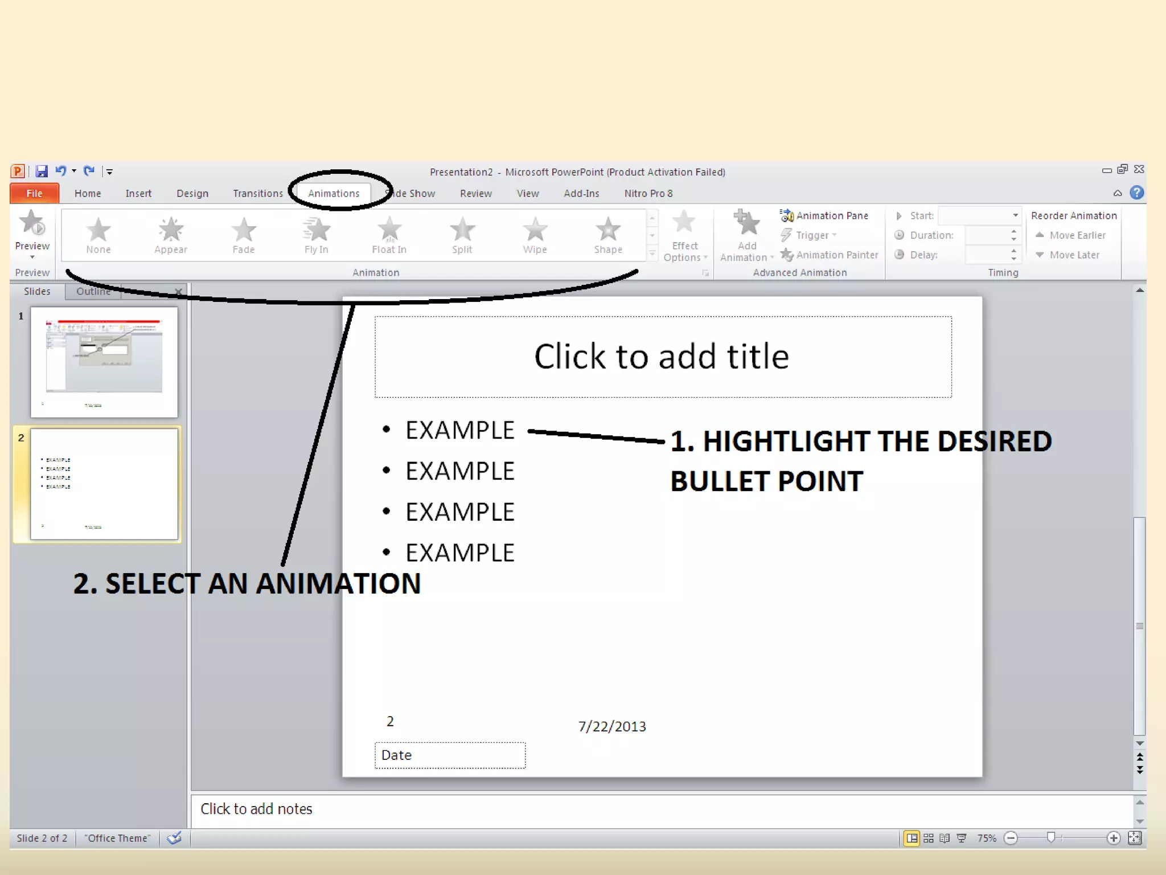Open PowerPoint Help question mark icon
1166x875 pixels.
point(1136,193)
